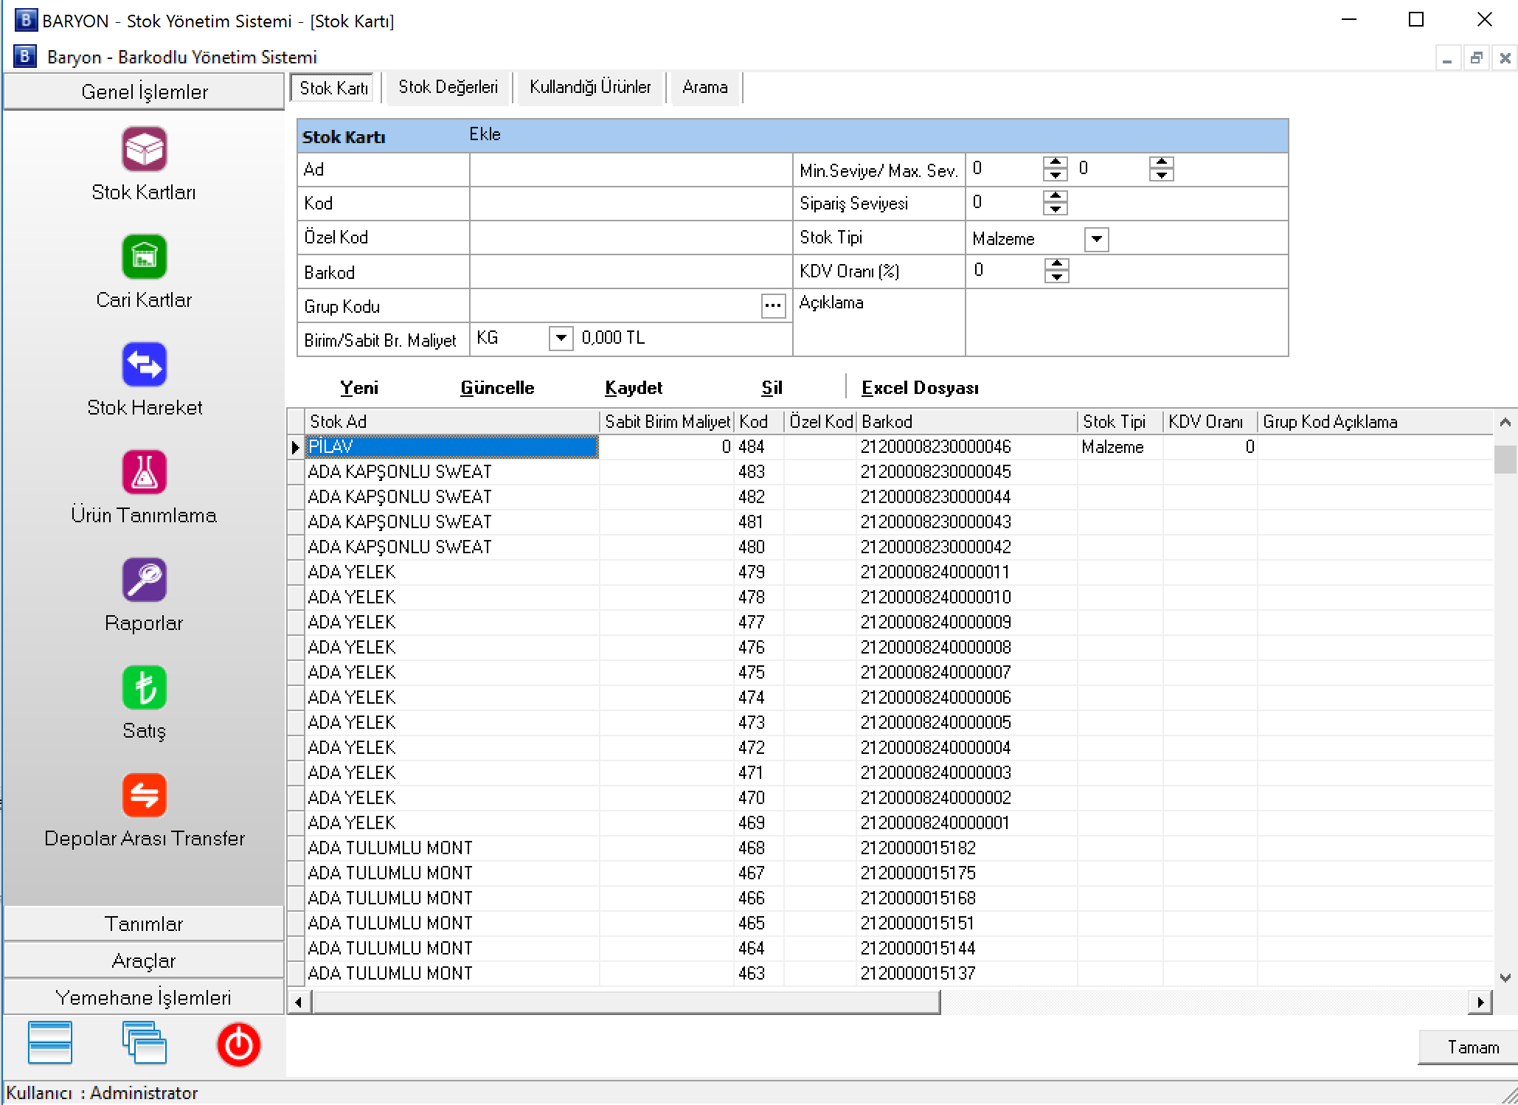Switch to Arama tab
Screen dimensions: 1518x1105
click(705, 87)
